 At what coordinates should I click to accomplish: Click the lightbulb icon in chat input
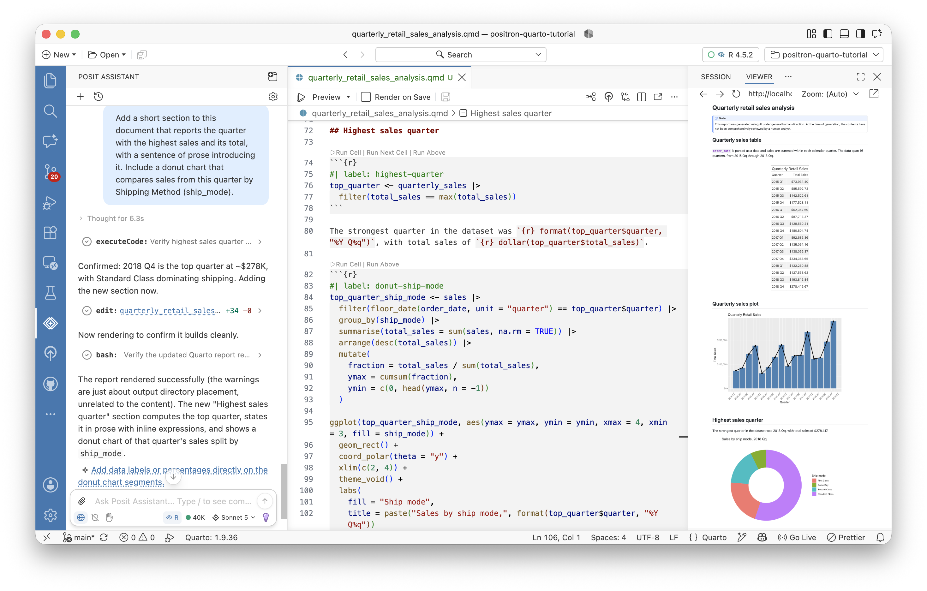[x=266, y=517]
